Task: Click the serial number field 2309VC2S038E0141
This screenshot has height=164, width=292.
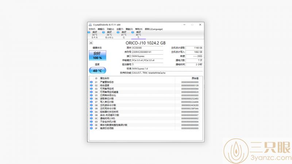Action: click(147, 52)
